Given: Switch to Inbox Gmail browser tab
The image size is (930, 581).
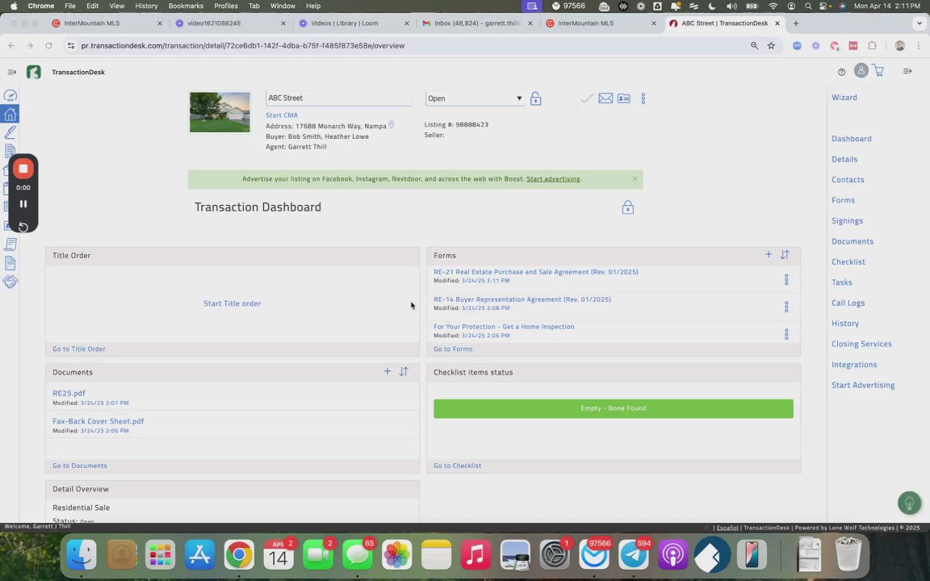Looking at the screenshot, I should click(477, 23).
